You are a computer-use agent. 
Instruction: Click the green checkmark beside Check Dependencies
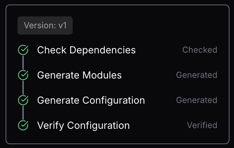click(23, 50)
